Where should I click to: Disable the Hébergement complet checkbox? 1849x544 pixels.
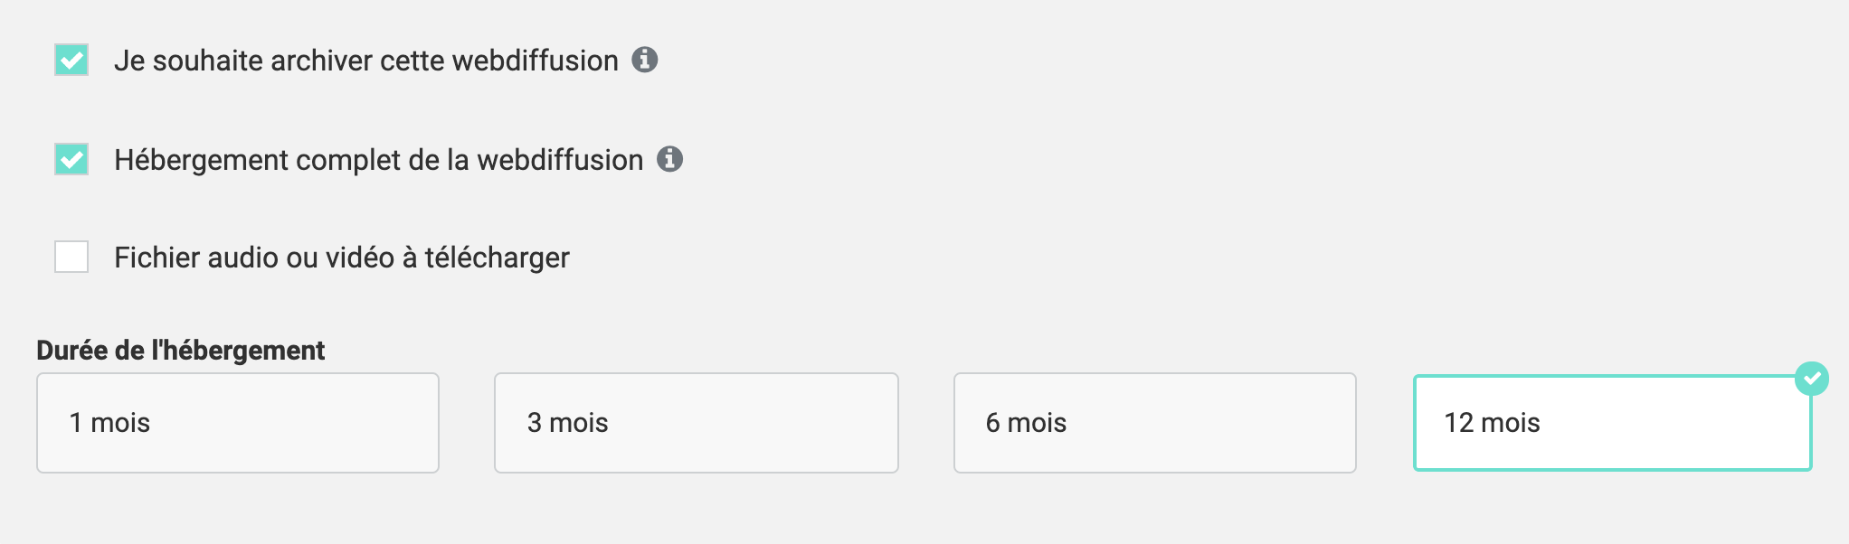tap(71, 160)
